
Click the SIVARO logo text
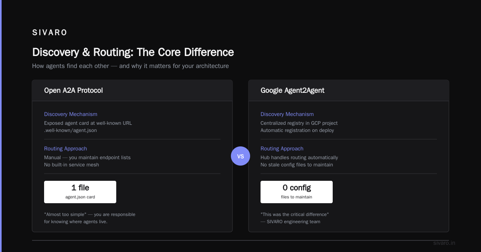(x=50, y=33)
